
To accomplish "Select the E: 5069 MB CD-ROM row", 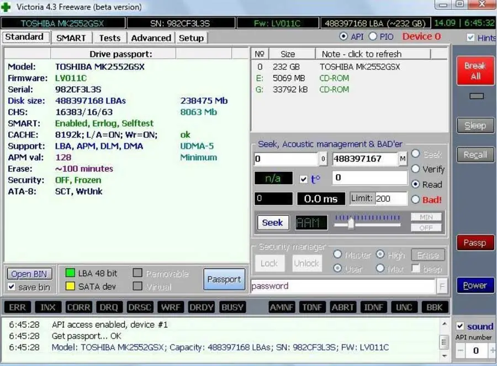I will point(350,78).
